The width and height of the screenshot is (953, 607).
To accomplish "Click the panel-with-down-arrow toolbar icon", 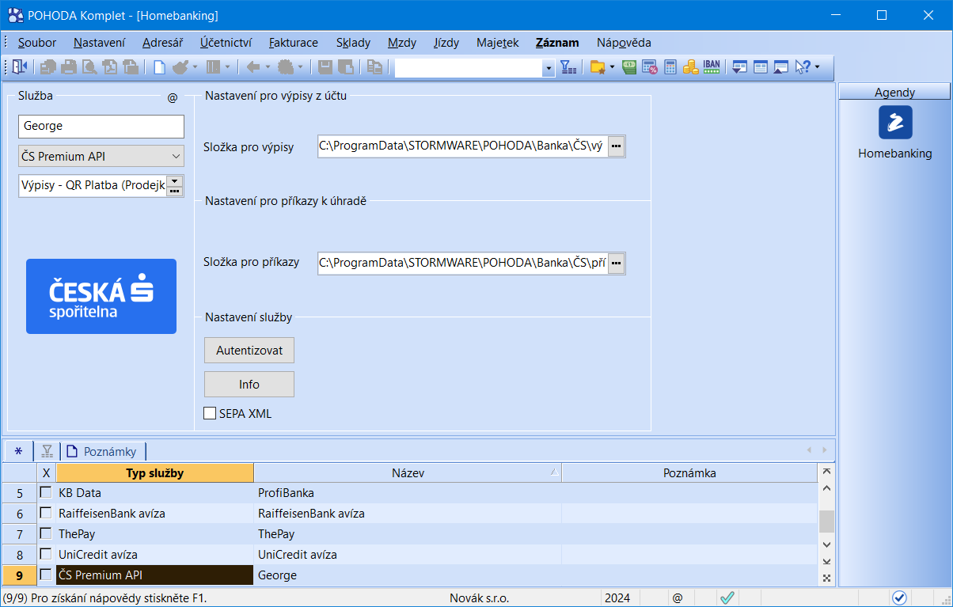I will 740,68.
